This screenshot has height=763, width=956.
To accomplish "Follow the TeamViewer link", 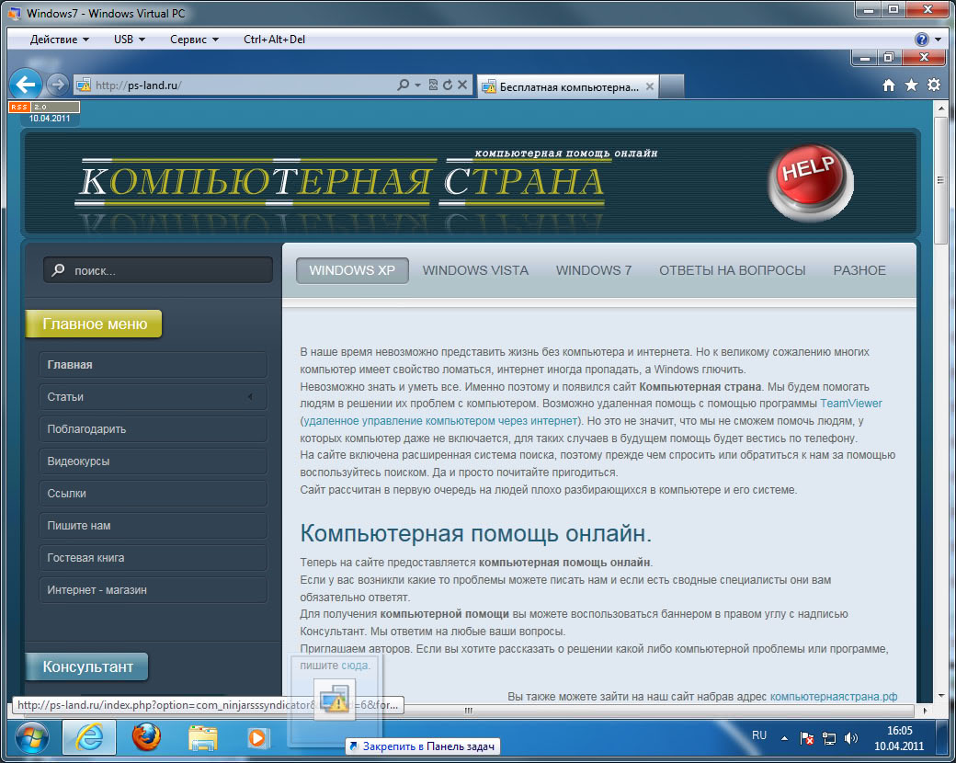I will (x=850, y=404).
